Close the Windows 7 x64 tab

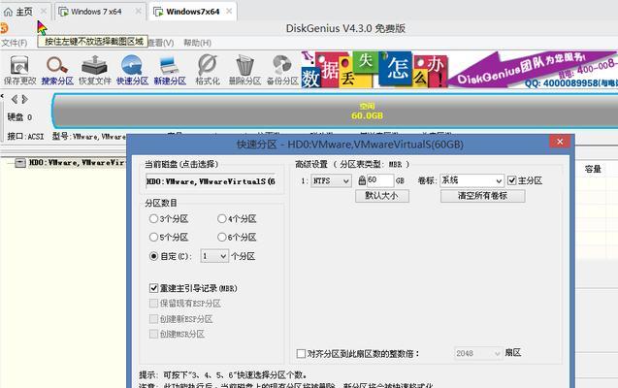139,12
